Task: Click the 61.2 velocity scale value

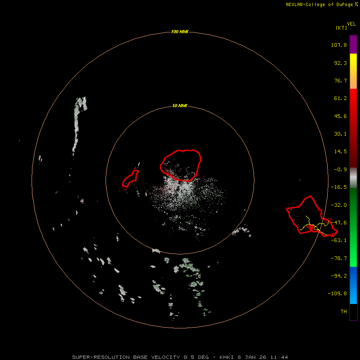Action: coord(340,98)
